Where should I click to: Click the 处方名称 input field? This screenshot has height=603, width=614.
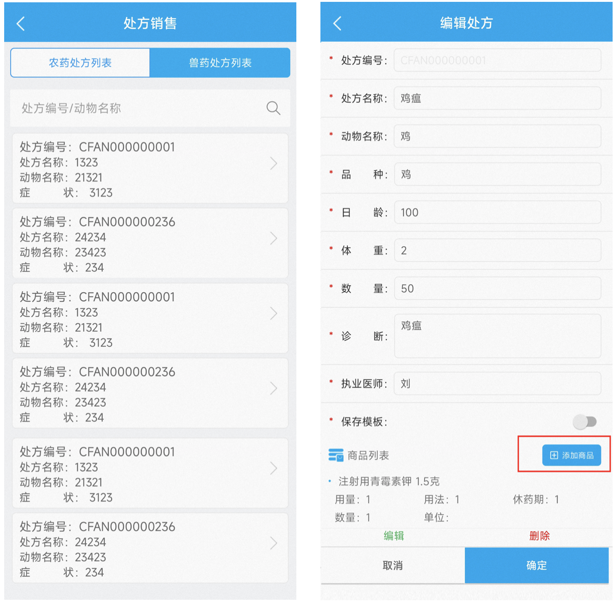click(497, 98)
